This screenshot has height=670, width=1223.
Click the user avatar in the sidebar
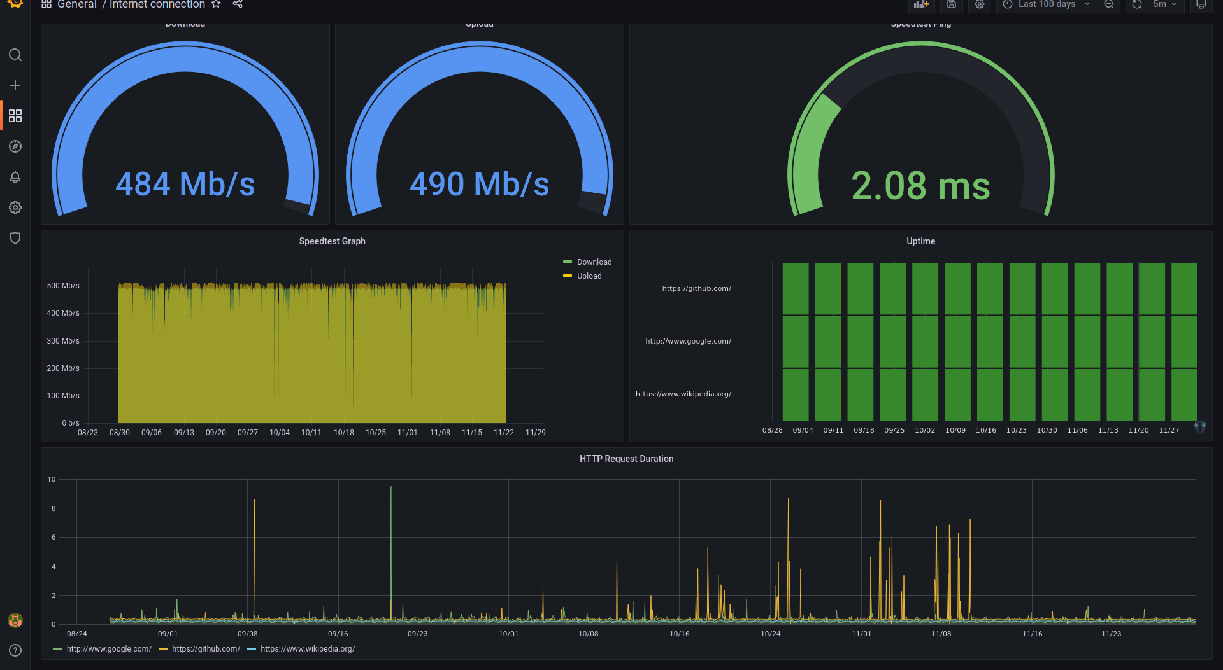(x=15, y=620)
